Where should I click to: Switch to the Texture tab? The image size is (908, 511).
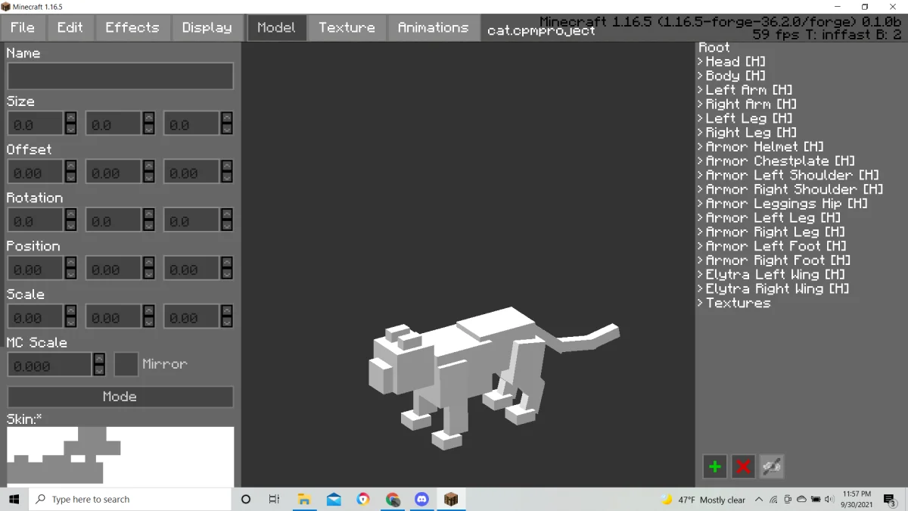point(347,28)
